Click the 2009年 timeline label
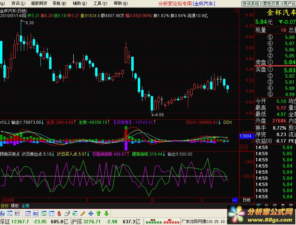296x225 pixels. coord(8,200)
